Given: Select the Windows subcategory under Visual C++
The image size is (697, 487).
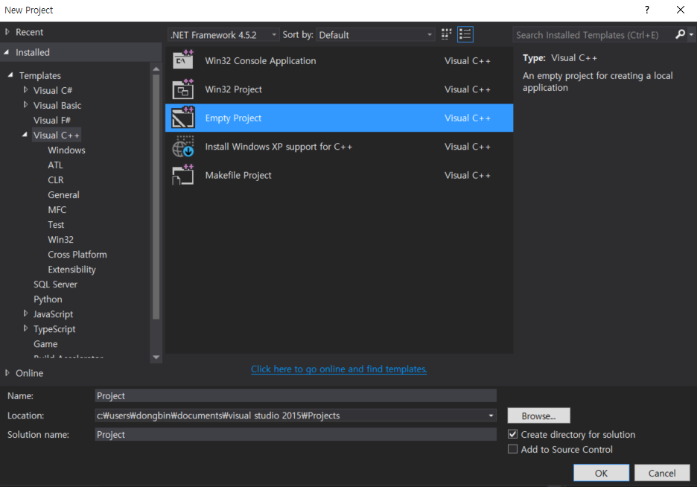Looking at the screenshot, I should click(x=66, y=150).
